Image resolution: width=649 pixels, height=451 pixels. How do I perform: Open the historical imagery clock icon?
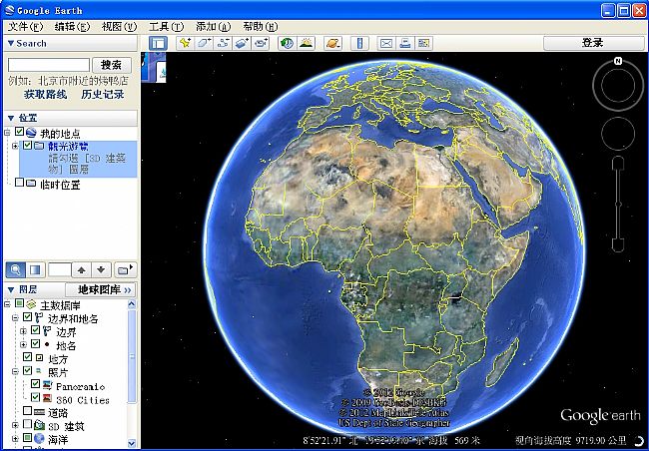pyautogui.click(x=287, y=43)
